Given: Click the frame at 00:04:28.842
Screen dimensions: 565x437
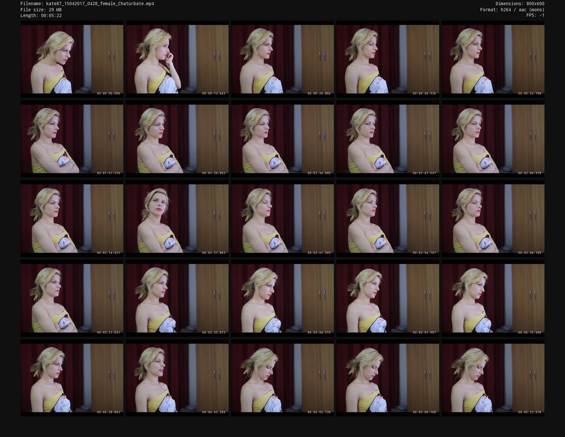Looking at the screenshot, I should pos(72,378).
